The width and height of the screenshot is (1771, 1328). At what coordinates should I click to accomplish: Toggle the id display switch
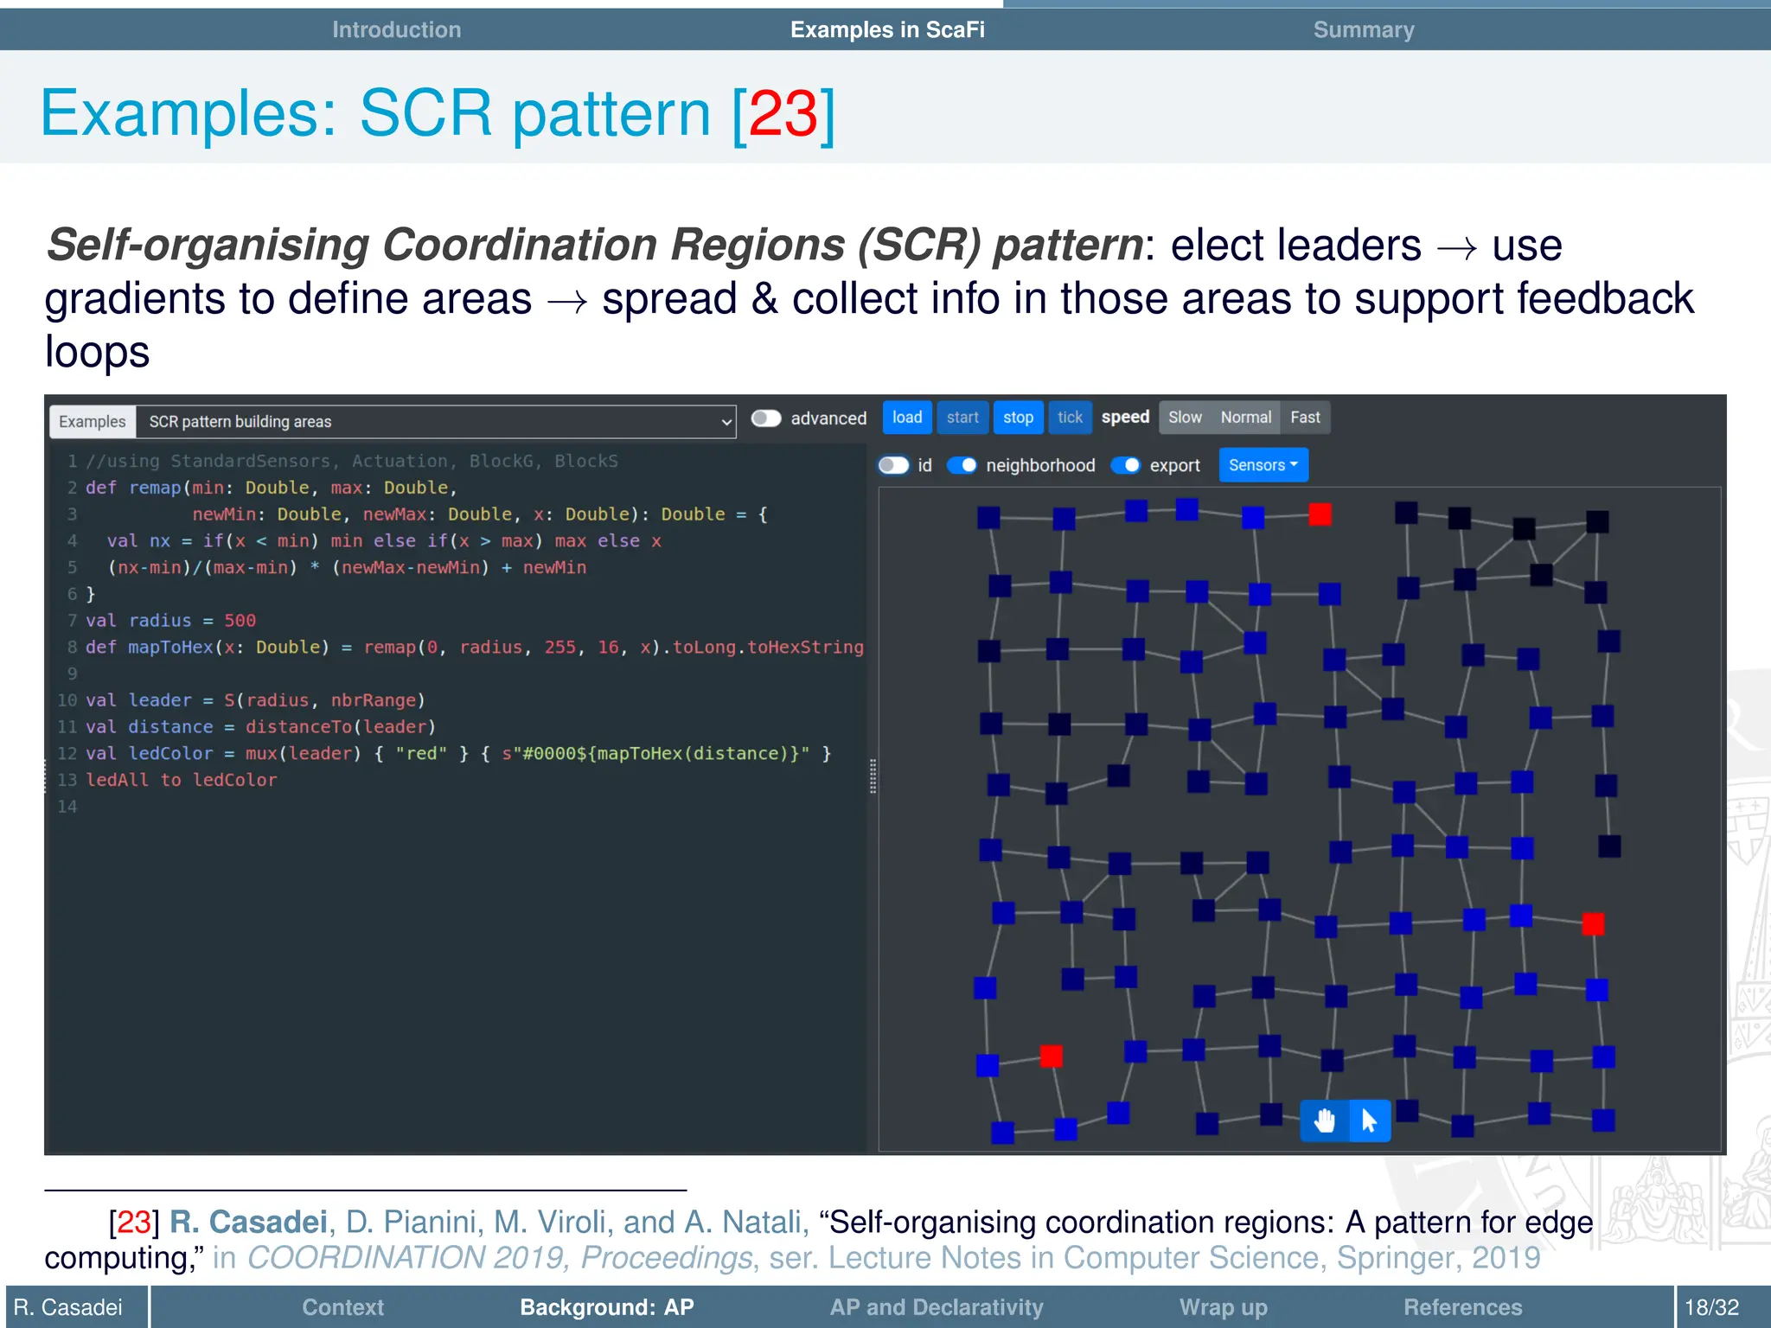click(x=893, y=465)
